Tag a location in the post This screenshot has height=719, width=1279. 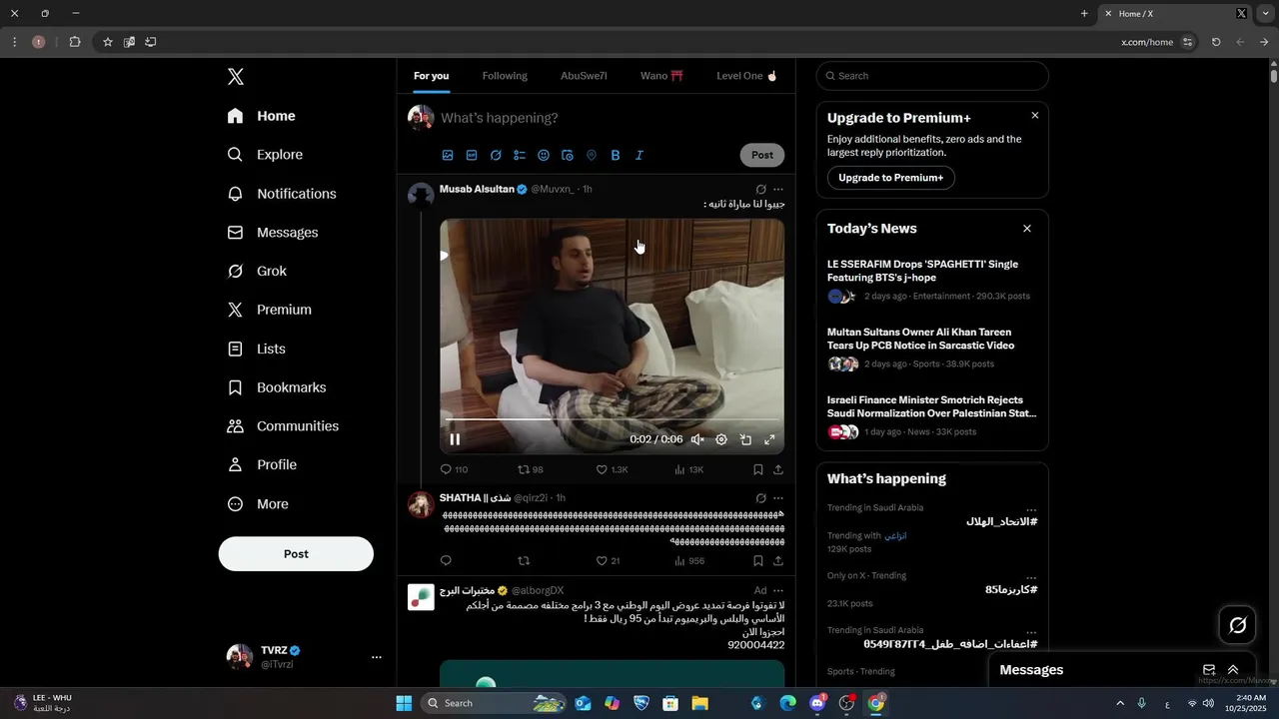(592, 156)
